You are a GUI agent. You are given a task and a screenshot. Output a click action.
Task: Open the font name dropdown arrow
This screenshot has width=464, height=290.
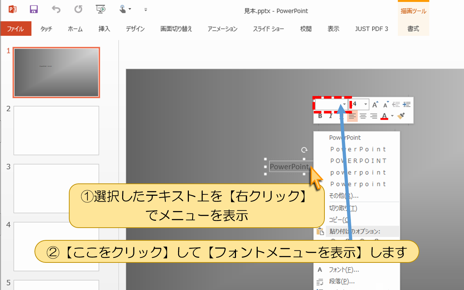[344, 104]
